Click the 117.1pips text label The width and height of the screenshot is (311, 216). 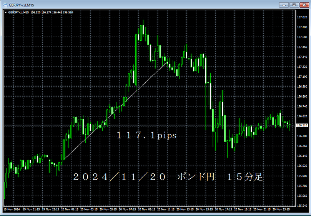(x=146, y=135)
